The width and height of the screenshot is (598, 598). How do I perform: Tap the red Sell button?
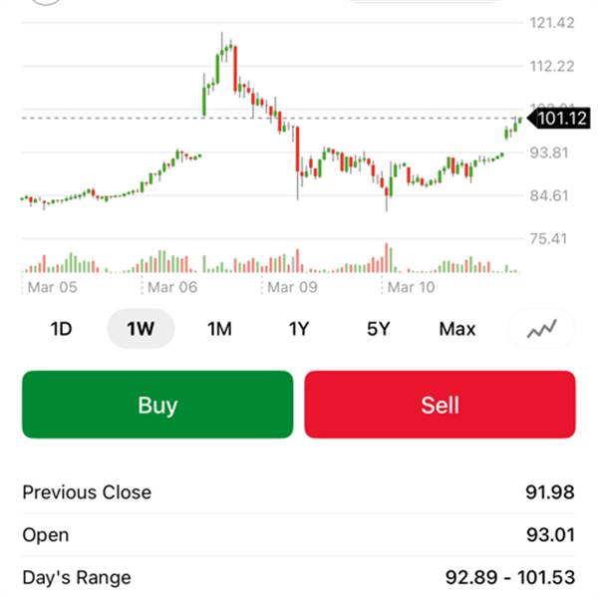click(440, 405)
